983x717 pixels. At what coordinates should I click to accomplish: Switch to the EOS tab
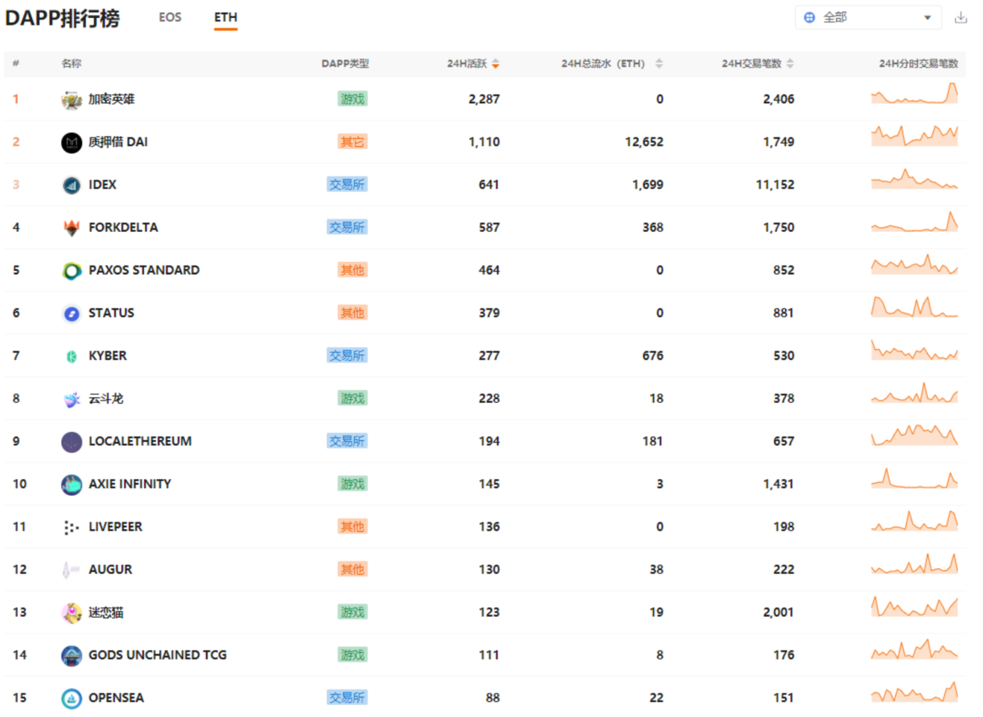click(x=170, y=17)
